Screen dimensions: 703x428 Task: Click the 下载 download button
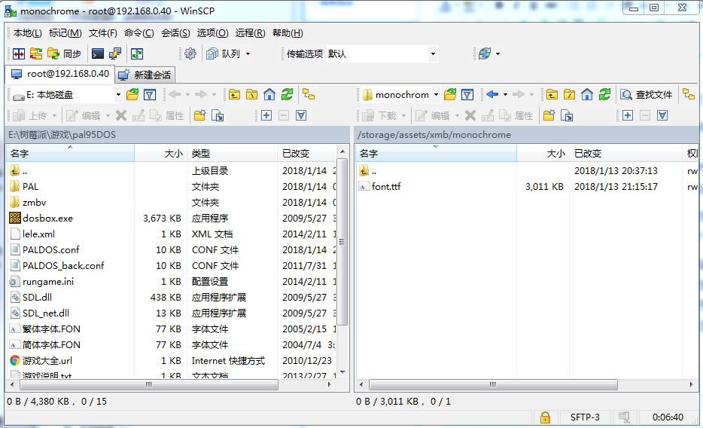[380, 116]
